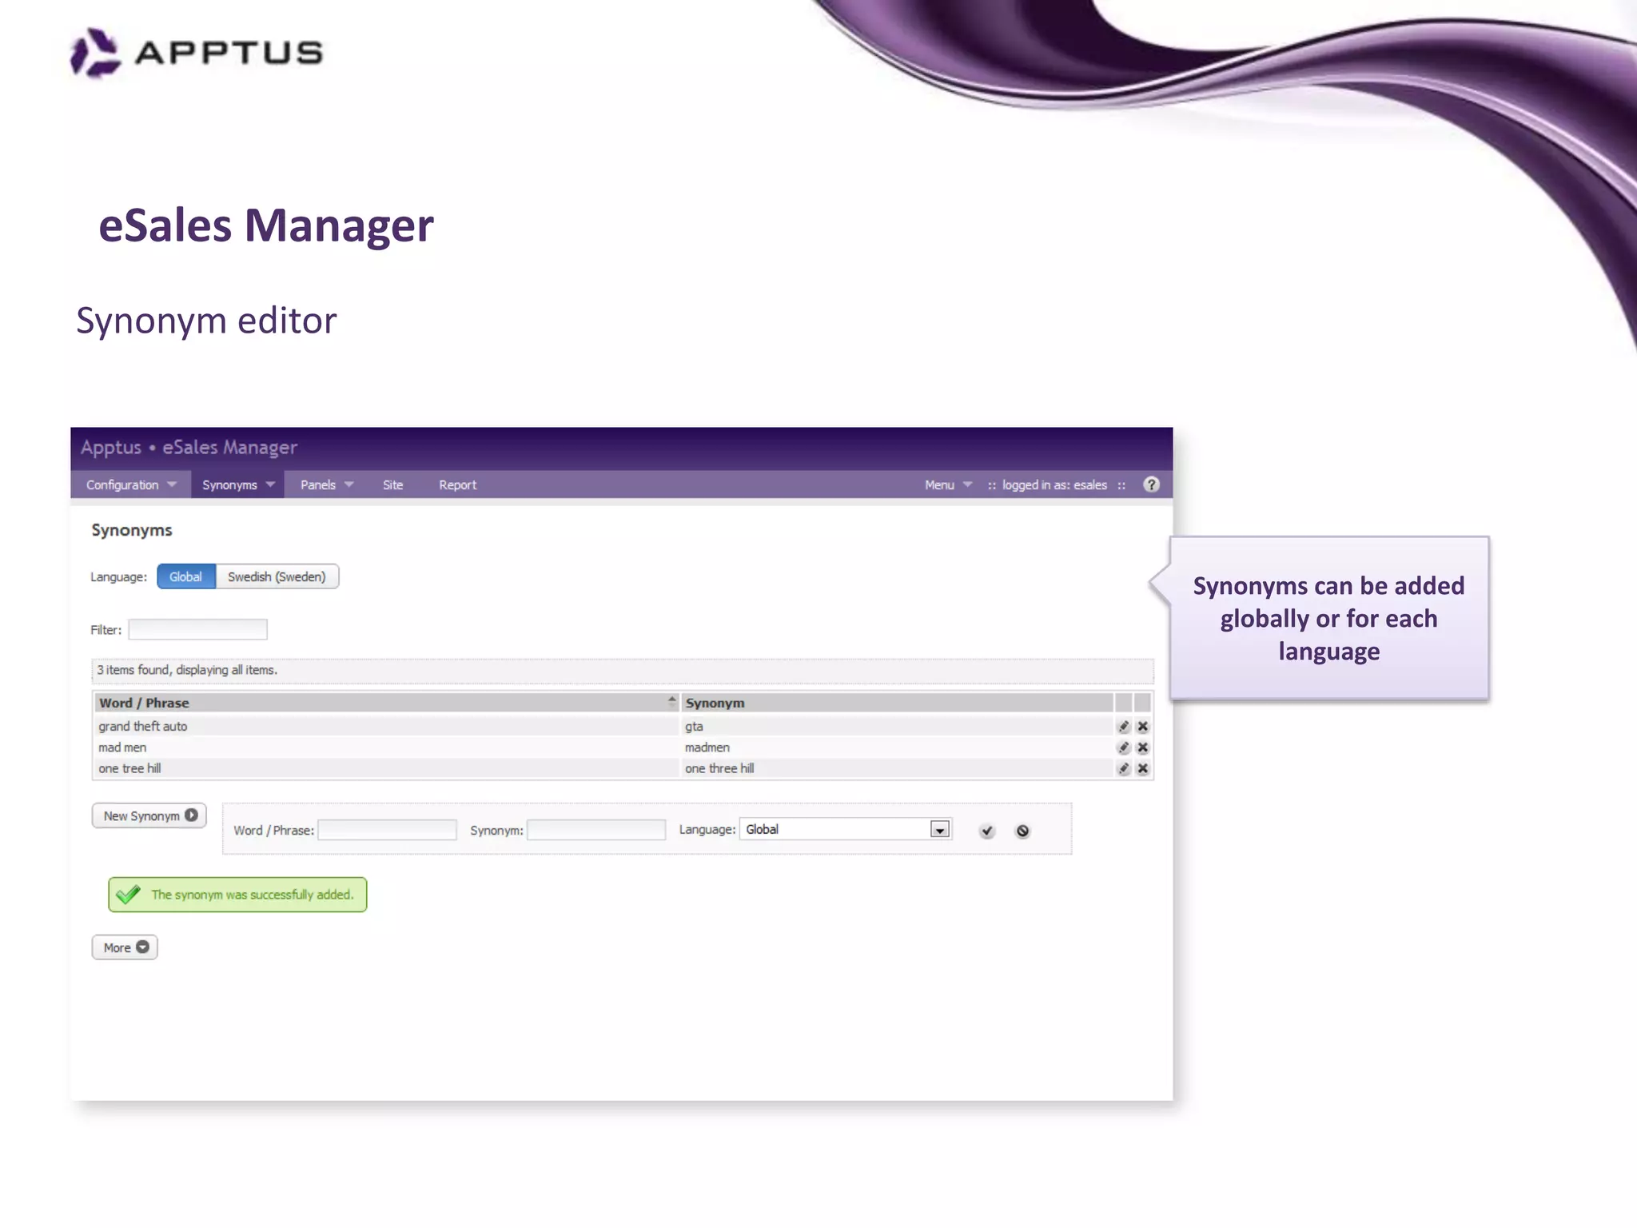
Task: Edit the 'mad men' synonym row
Action: pyautogui.click(x=1123, y=747)
